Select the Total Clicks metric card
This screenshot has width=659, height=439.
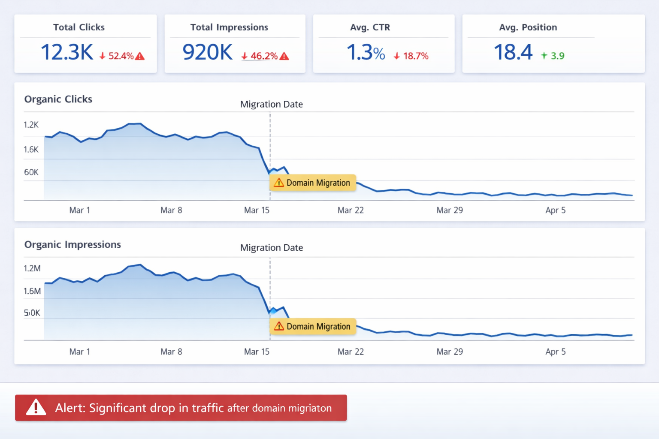pos(85,43)
